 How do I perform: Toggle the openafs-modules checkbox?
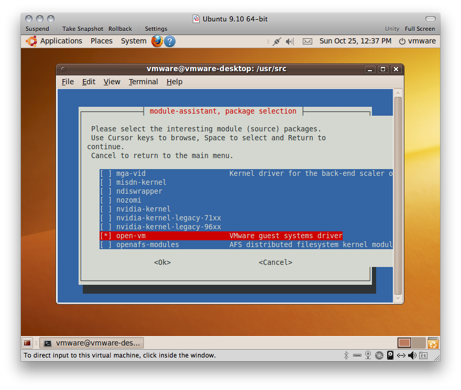105,244
